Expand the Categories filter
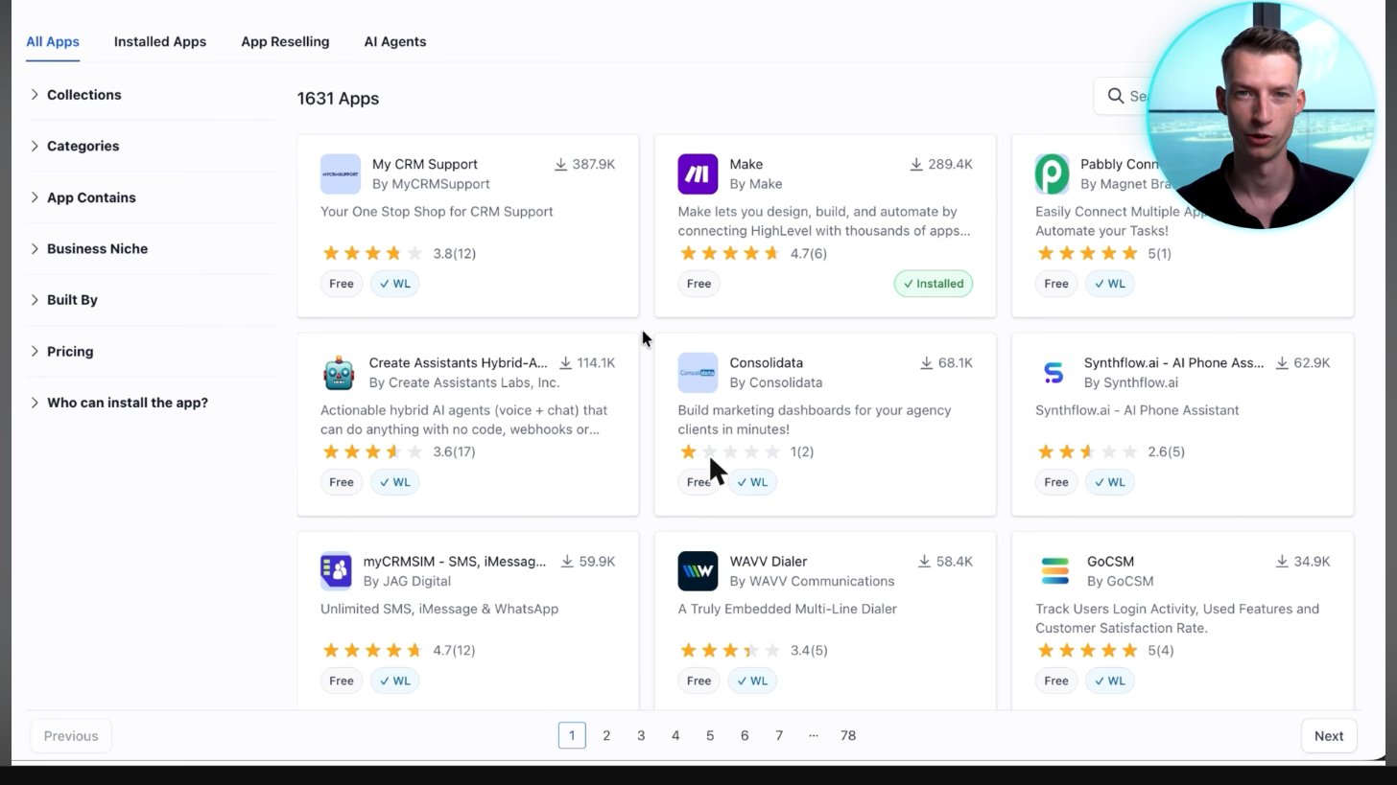 [154, 147]
